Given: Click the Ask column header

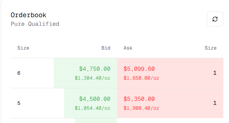Looking at the screenshot, I should [x=128, y=48].
